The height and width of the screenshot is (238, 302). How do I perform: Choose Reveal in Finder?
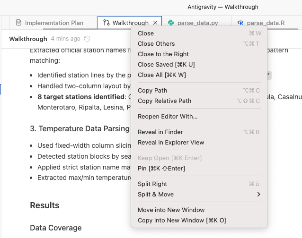tap(160, 132)
